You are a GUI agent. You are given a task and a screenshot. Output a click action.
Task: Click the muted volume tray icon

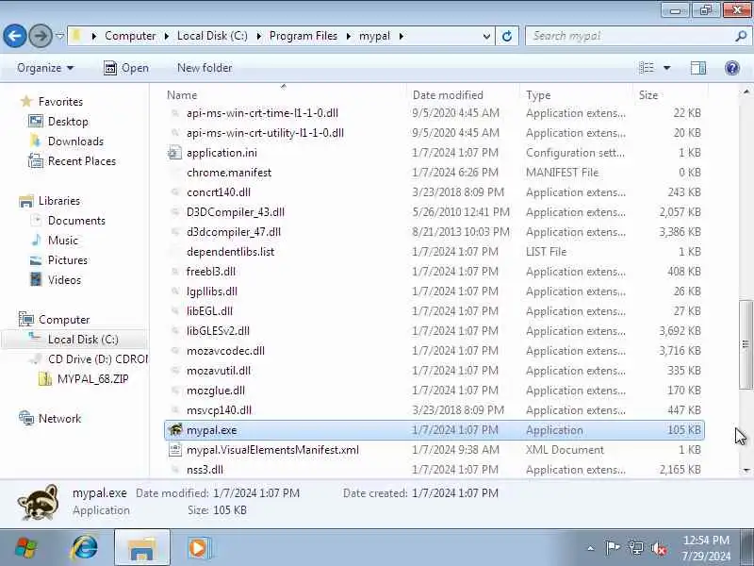coord(659,548)
